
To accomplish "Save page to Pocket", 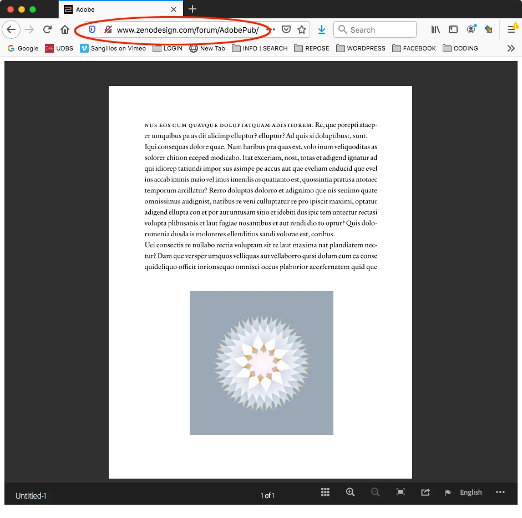I will coord(286,29).
